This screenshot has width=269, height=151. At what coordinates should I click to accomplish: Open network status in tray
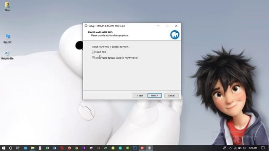(235, 148)
